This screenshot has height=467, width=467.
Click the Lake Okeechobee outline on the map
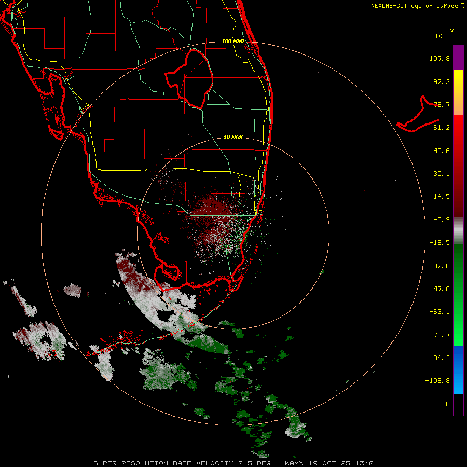point(190,79)
